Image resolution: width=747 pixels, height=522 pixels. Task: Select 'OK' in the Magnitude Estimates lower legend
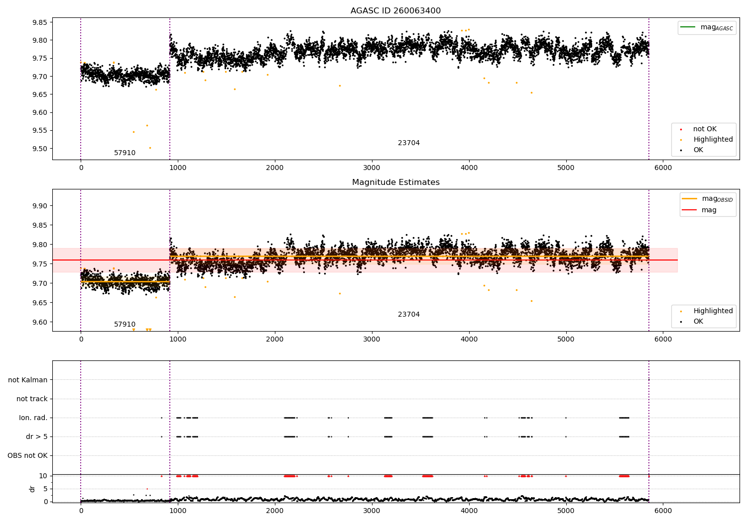(x=698, y=322)
